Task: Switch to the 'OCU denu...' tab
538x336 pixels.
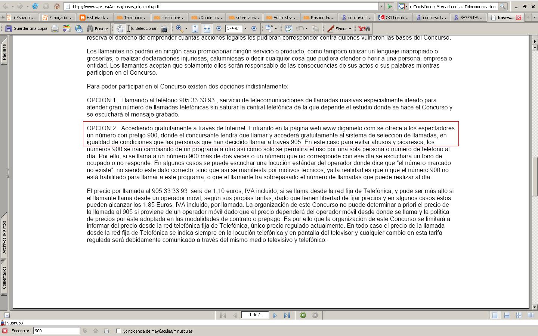Action: [x=393, y=17]
